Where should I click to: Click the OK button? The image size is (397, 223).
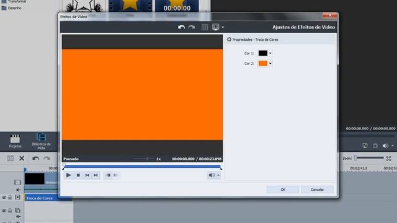pyautogui.click(x=283, y=190)
